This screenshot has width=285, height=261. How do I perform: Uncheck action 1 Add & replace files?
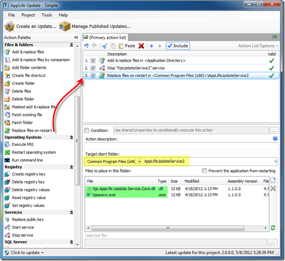pyautogui.click(x=93, y=61)
